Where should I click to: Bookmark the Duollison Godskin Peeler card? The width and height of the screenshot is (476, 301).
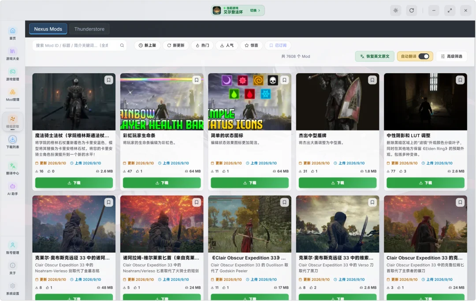tap(284, 202)
